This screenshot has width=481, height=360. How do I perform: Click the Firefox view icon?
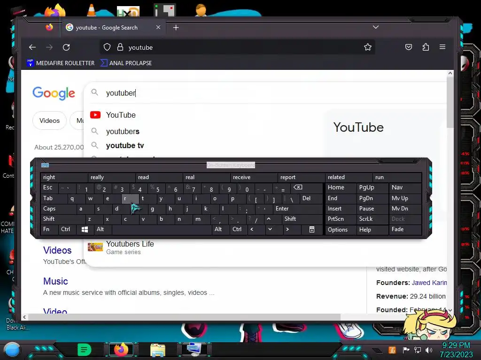[49, 27]
